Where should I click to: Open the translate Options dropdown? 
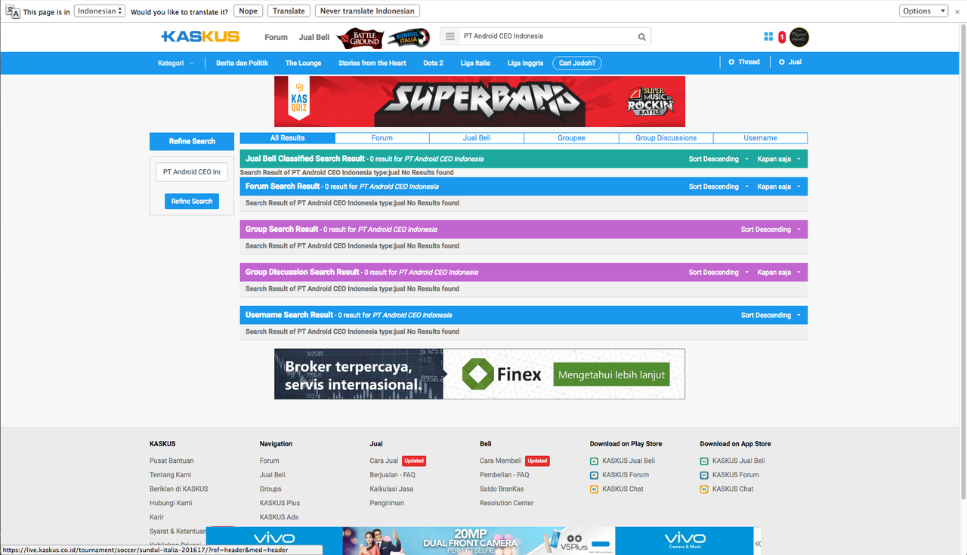(x=923, y=11)
